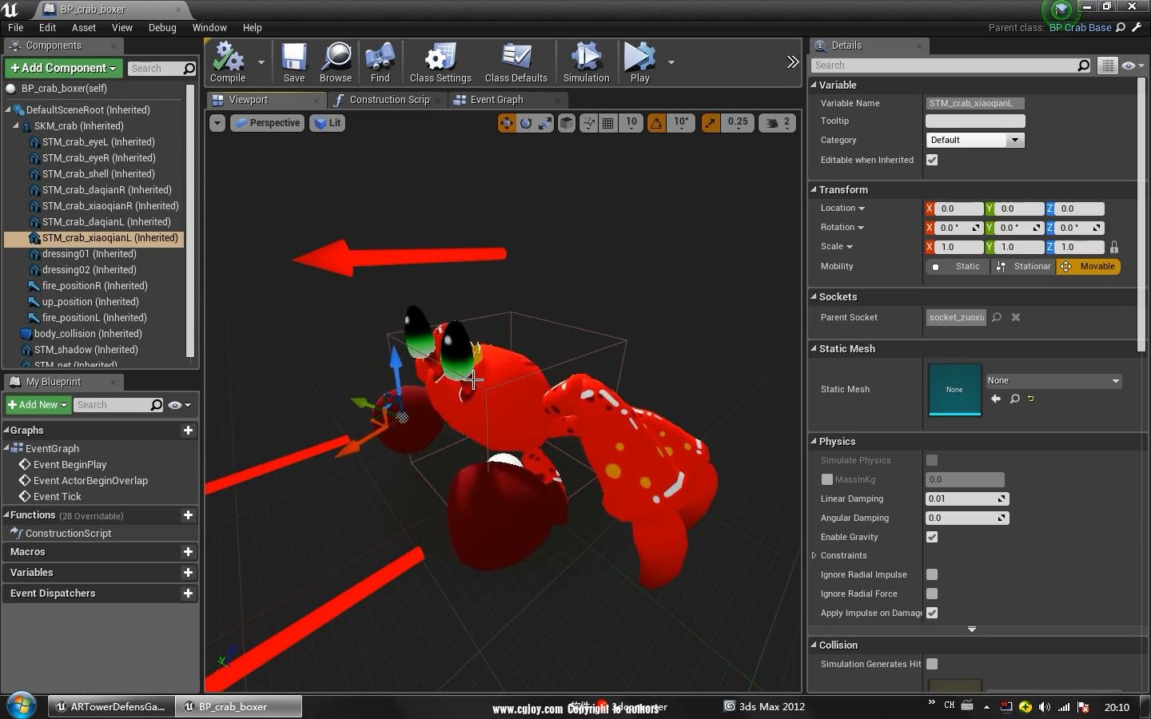Open the Debug menu
The image size is (1151, 719).
[x=162, y=27]
